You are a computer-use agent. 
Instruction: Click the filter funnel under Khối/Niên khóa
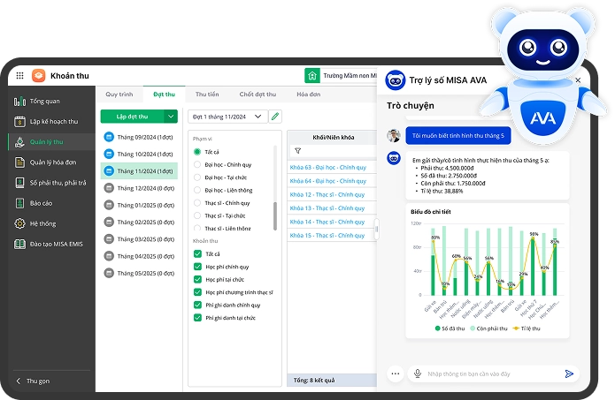tap(297, 150)
